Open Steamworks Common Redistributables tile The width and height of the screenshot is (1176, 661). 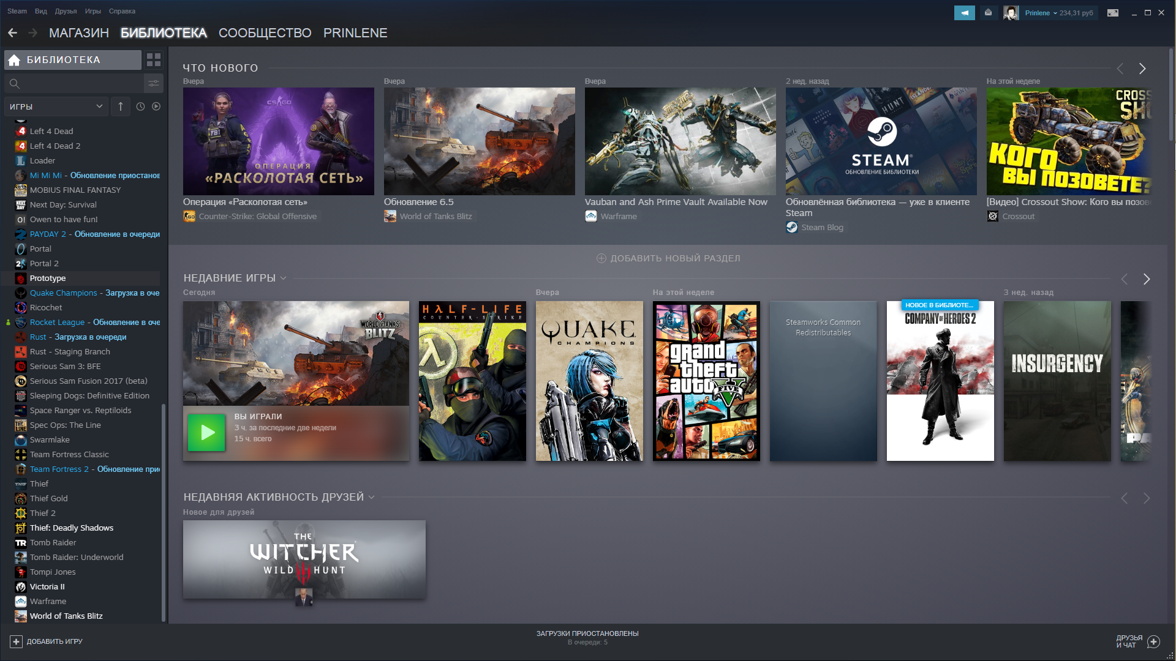[x=823, y=381]
